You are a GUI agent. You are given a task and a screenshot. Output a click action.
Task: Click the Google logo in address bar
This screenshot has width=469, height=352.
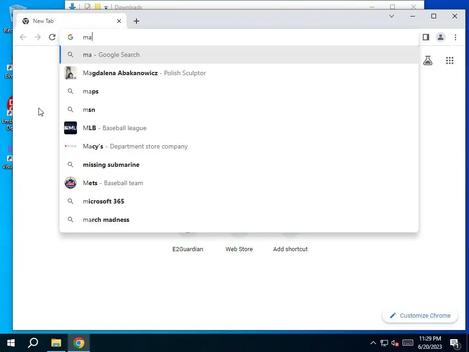[x=71, y=37]
